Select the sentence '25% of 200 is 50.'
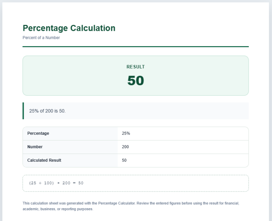This screenshot has width=272, height=221. [x=47, y=111]
